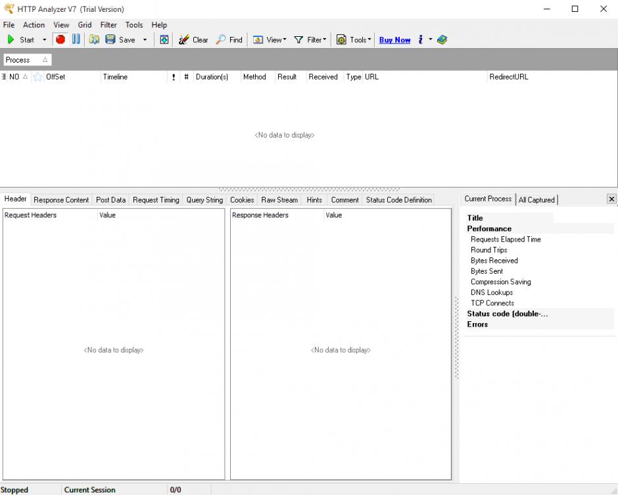618x495 pixels.
Task: Click the column chooser icon left of NO
Action: (x=3, y=76)
